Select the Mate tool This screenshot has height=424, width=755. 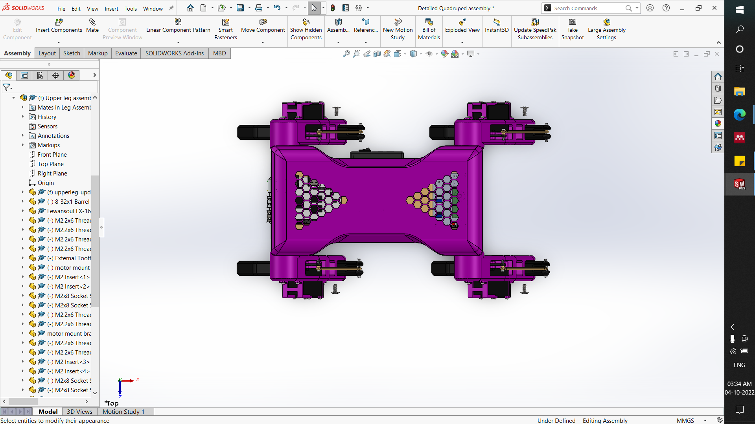pyautogui.click(x=92, y=26)
